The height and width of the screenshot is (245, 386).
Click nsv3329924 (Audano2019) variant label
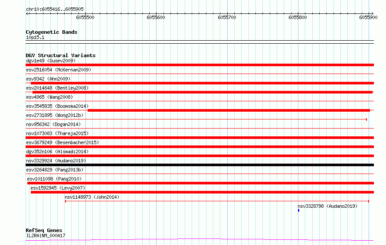56,161
